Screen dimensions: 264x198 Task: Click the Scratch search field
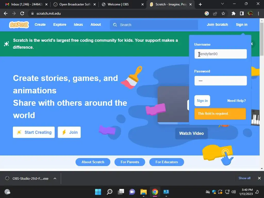click(154, 25)
